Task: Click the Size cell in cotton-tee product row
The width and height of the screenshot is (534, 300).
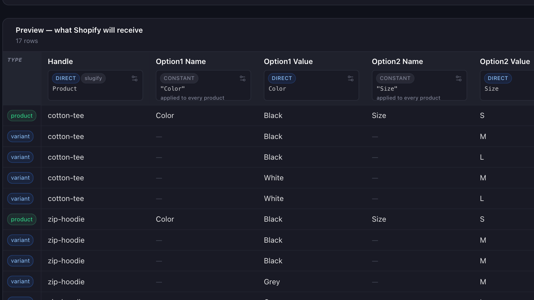Action: [379, 116]
